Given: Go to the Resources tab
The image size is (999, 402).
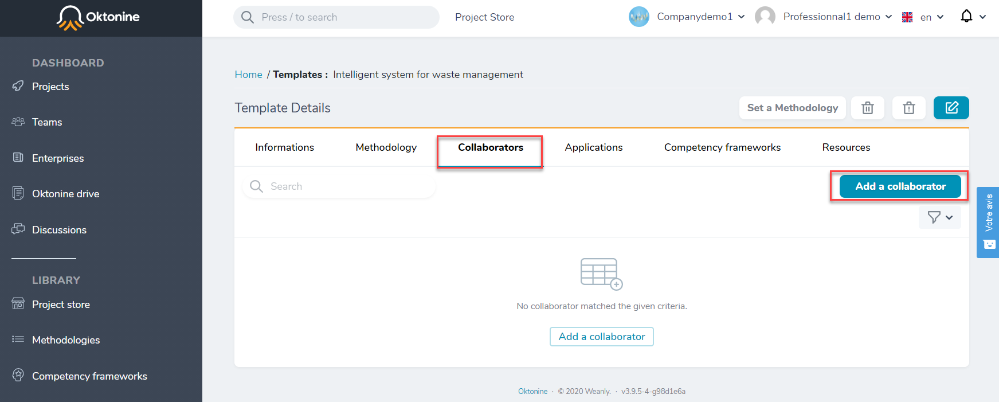Looking at the screenshot, I should [846, 147].
